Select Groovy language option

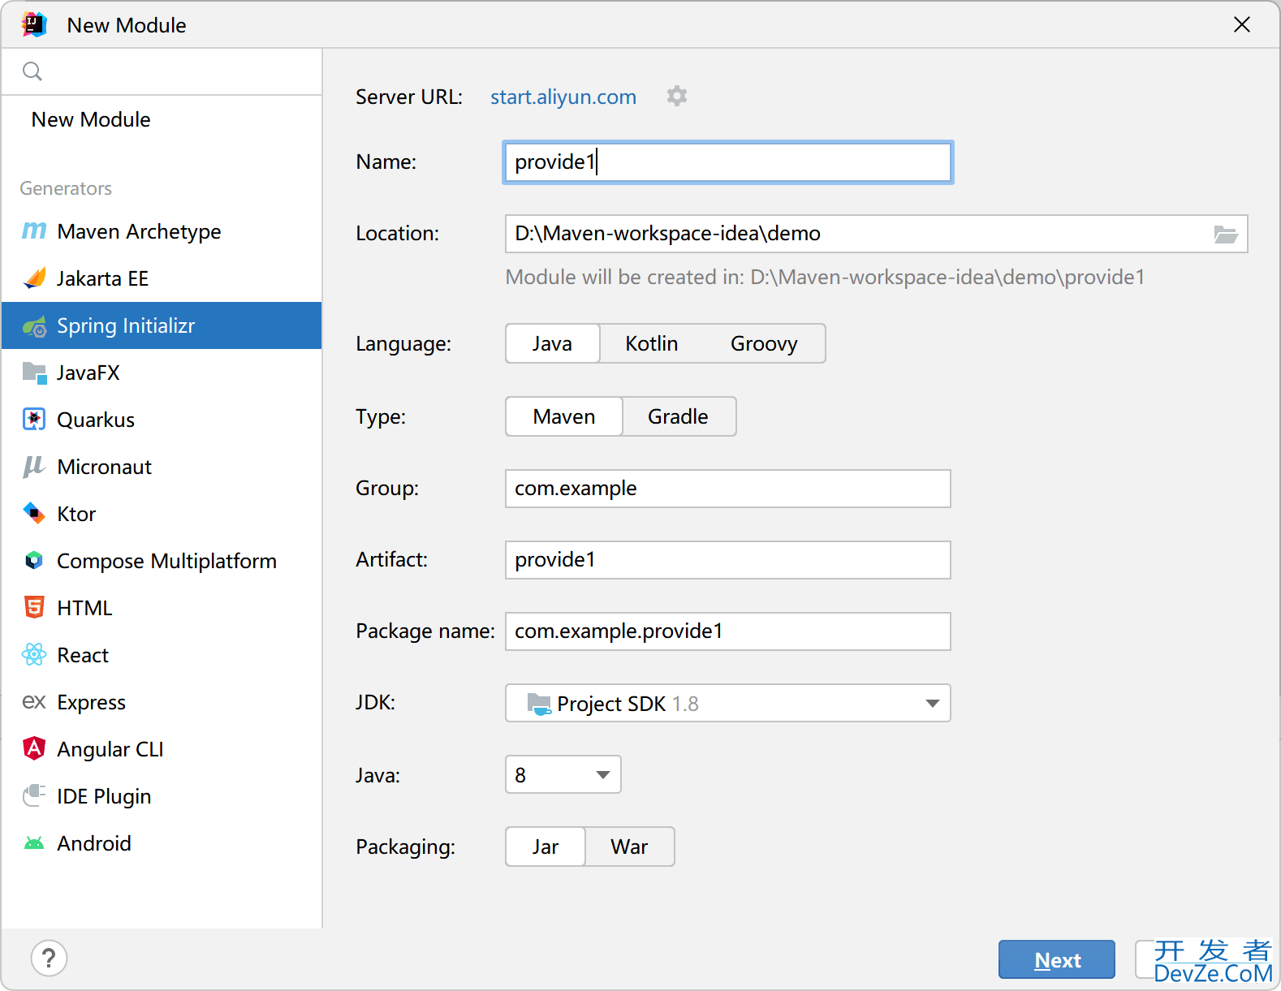click(764, 343)
